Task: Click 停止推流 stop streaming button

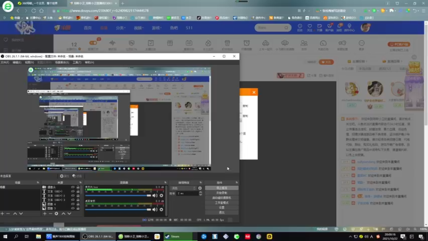Action: pos(221,188)
